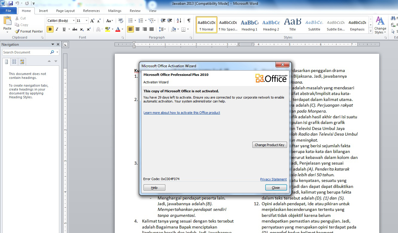Viewport: 398px width, 233px height.
Task: Align text to the right
Action: click(145, 29)
